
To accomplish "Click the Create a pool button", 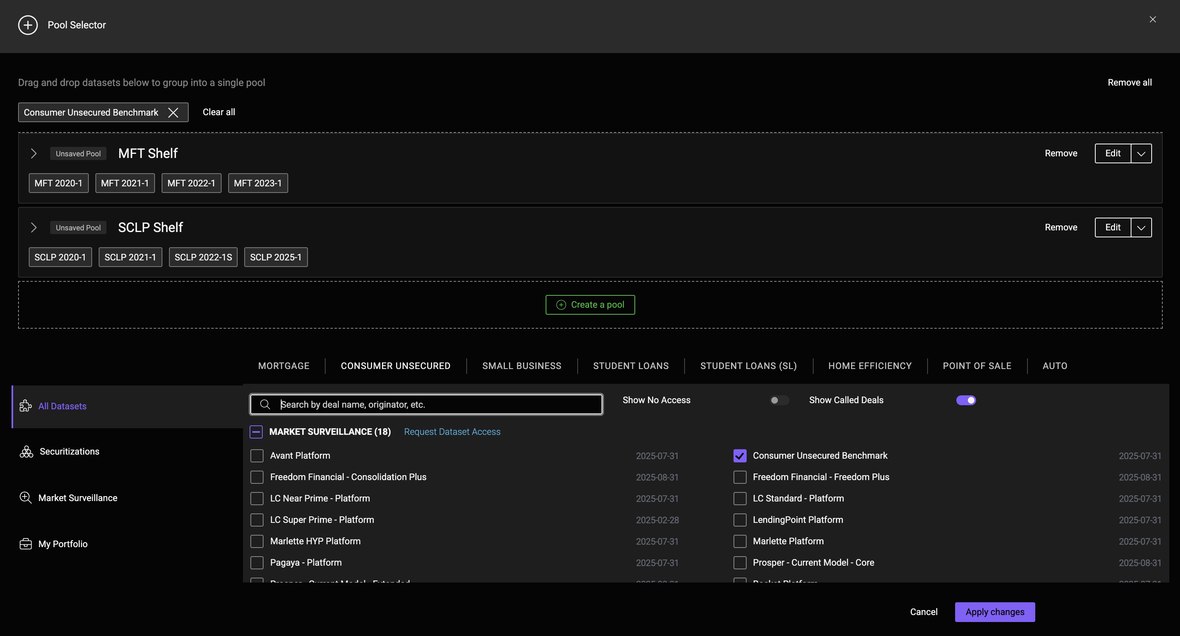I will (590, 305).
